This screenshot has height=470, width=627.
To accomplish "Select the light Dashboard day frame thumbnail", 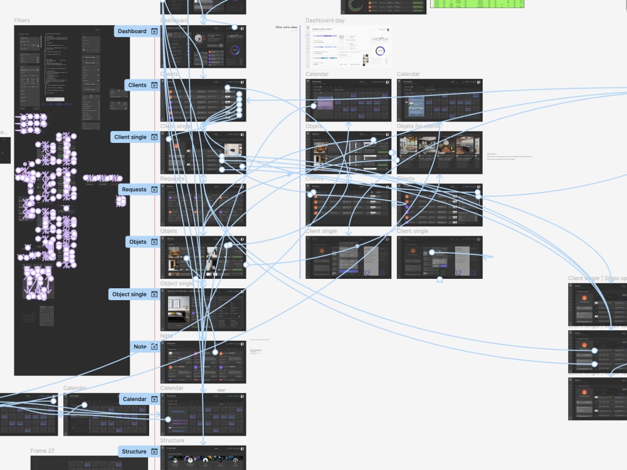I will coord(348,47).
